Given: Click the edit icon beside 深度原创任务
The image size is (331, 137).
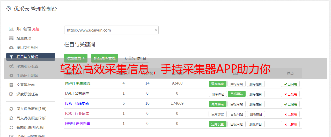Looking at the screenshot, I should 11,94.
